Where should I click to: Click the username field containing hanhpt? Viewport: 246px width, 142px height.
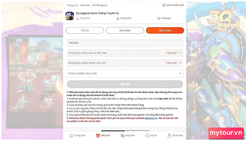tap(125, 43)
